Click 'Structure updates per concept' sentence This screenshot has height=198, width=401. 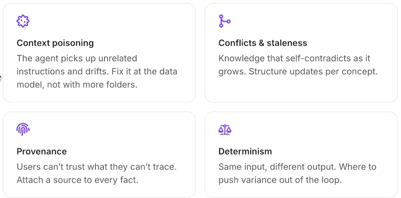click(313, 72)
